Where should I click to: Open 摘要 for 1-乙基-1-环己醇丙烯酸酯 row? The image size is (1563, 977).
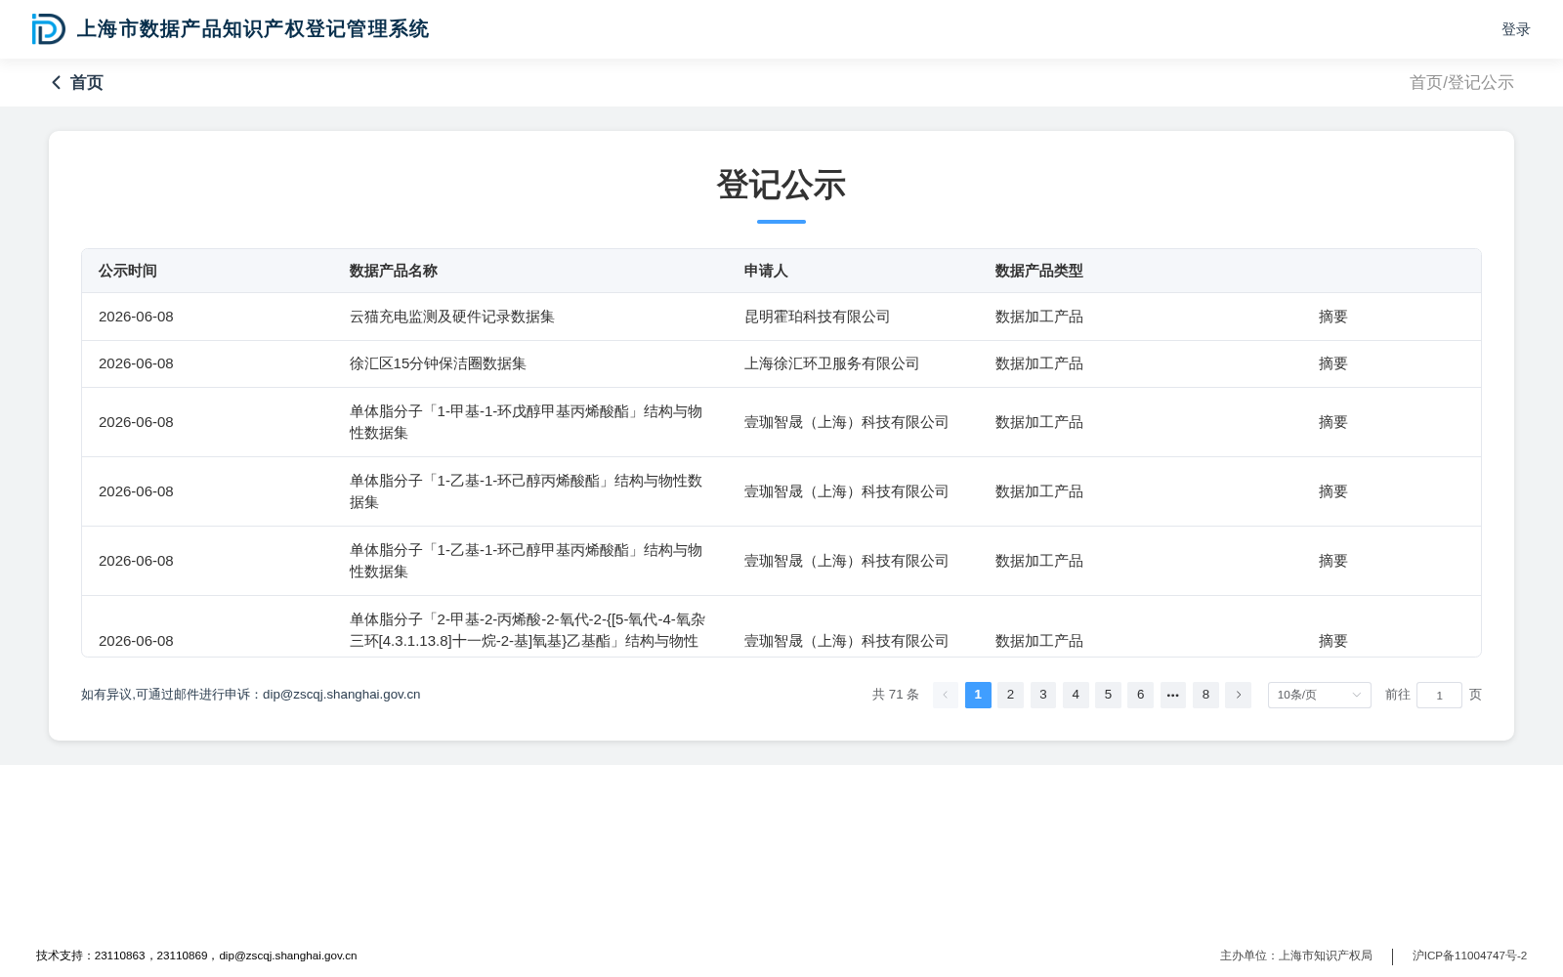(x=1332, y=491)
